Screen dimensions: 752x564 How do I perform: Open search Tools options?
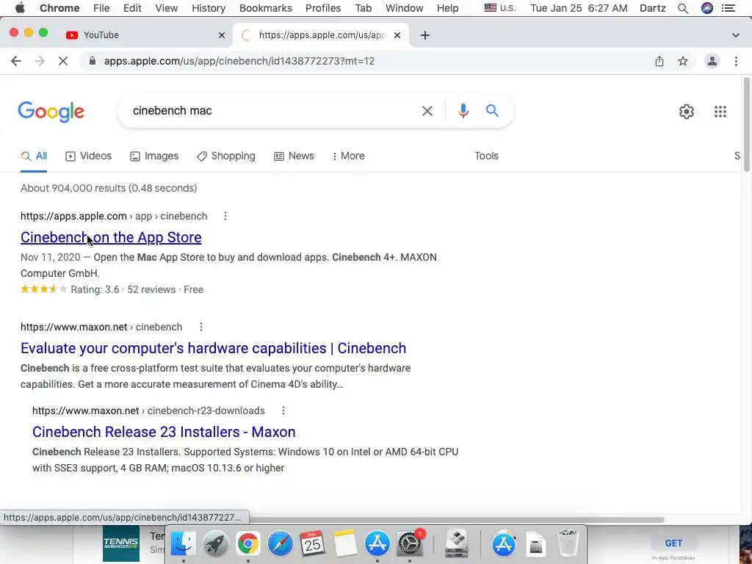point(486,156)
